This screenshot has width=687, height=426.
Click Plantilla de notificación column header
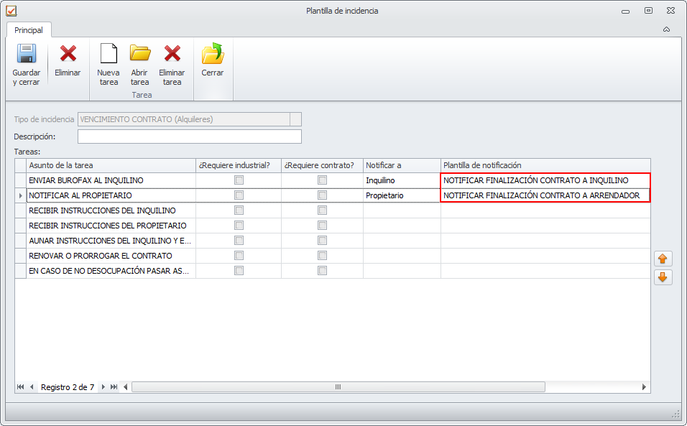[x=545, y=165]
